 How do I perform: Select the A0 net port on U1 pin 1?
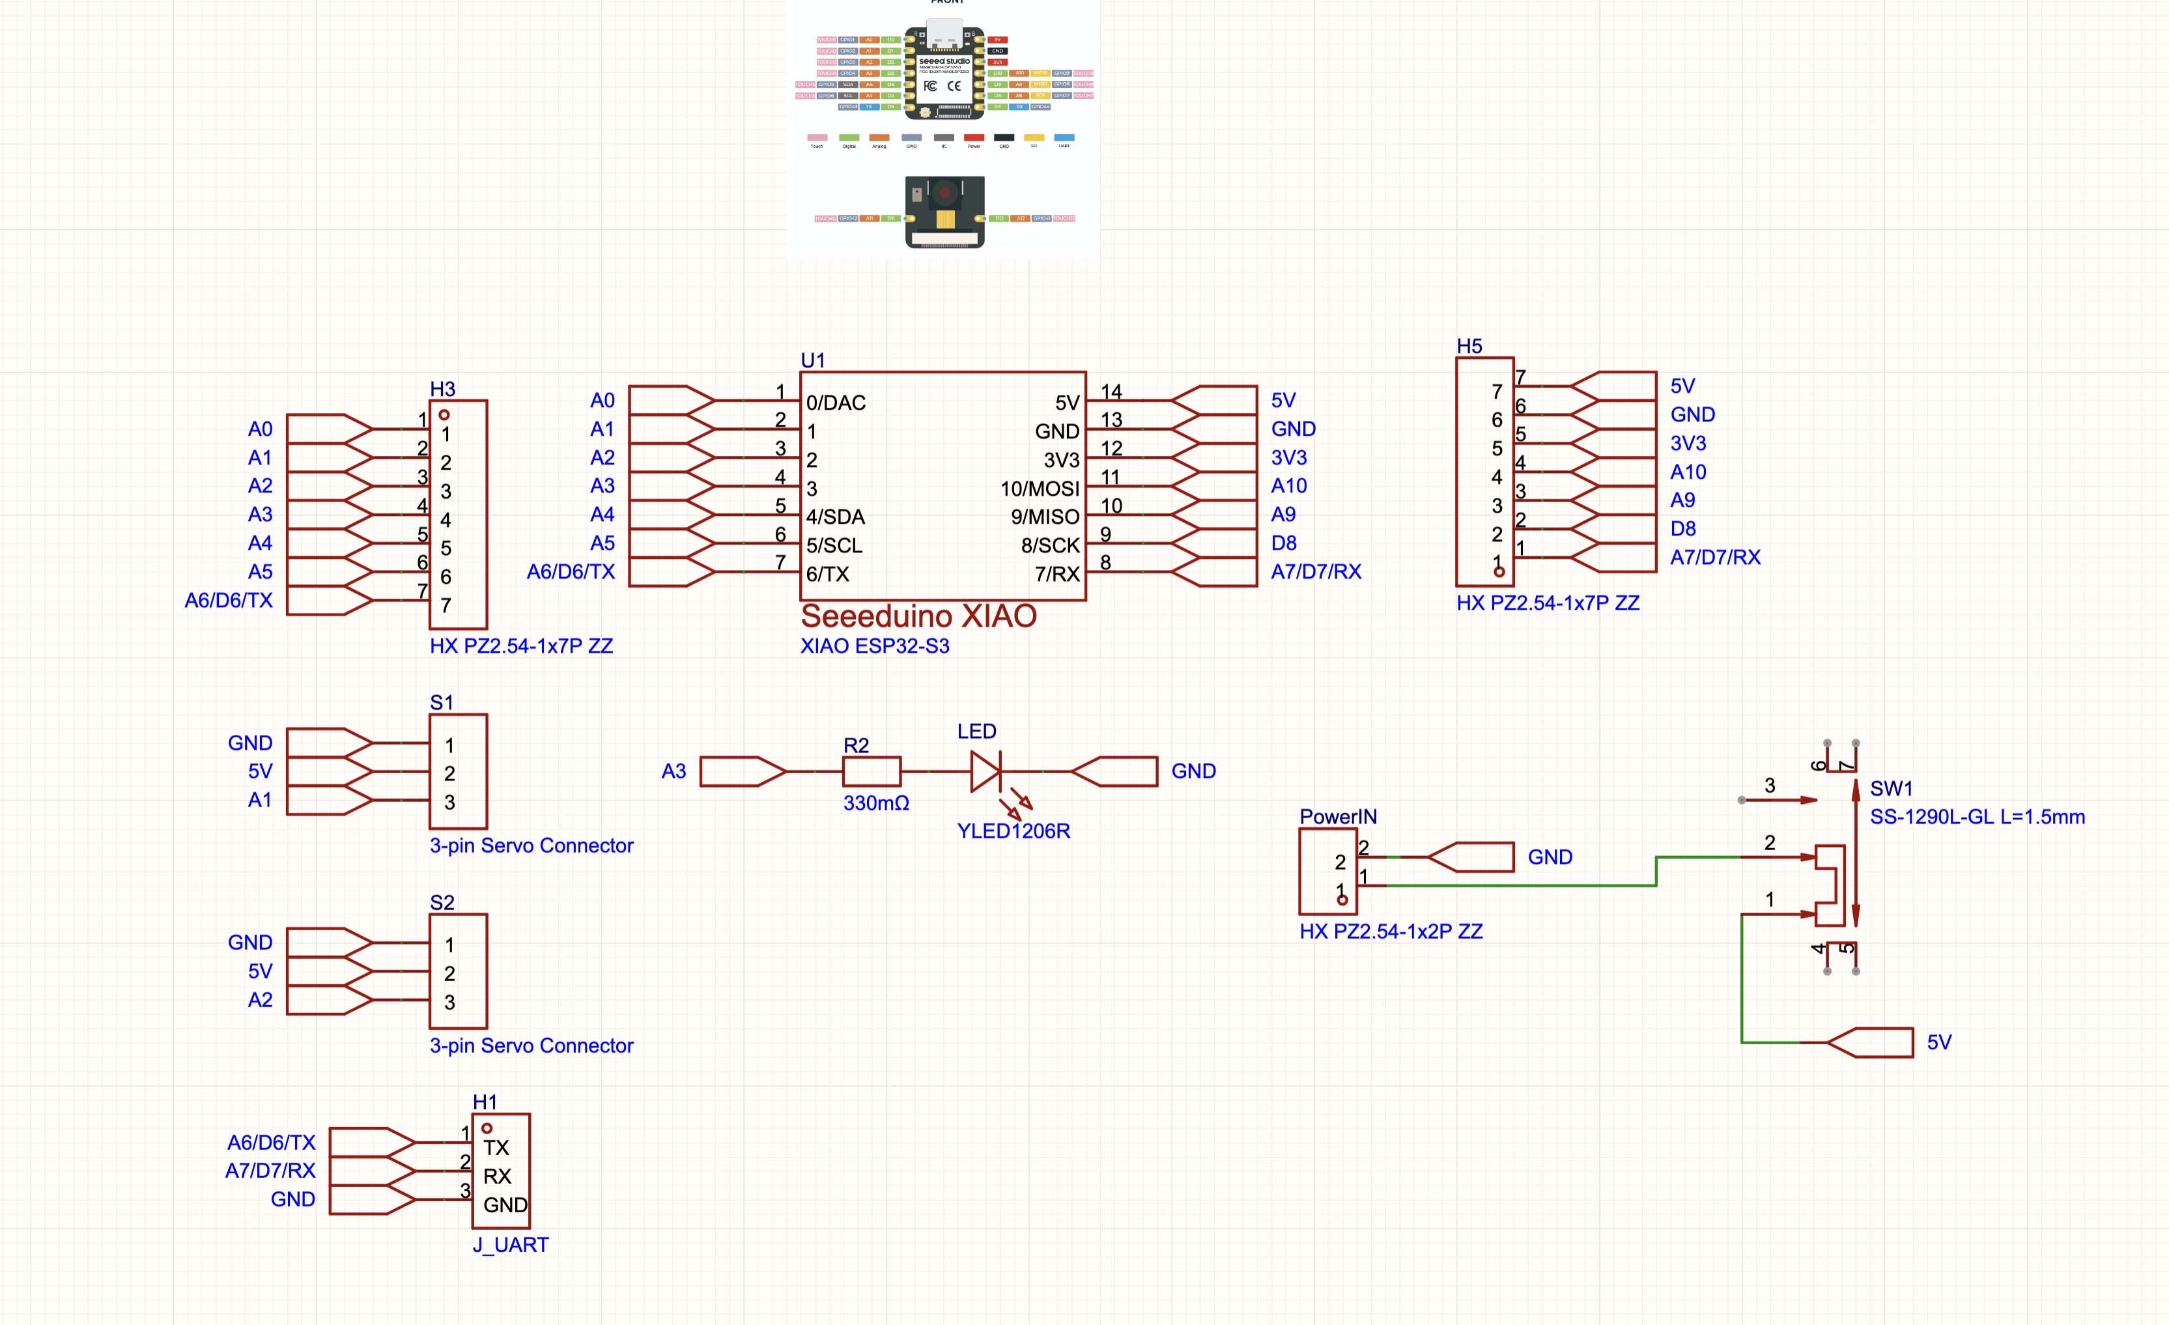point(672,401)
